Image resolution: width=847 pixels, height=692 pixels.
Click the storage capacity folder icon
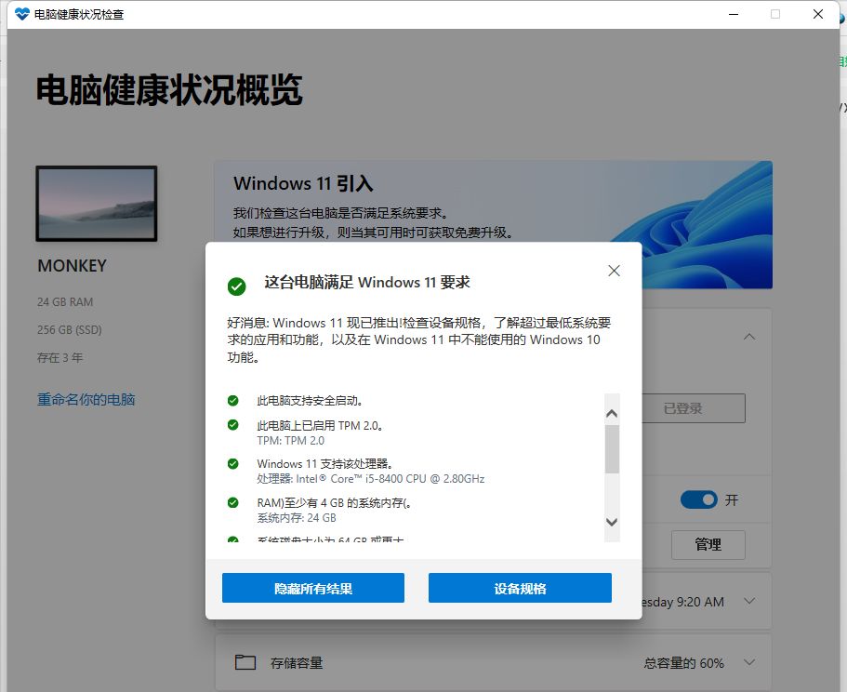click(245, 662)
